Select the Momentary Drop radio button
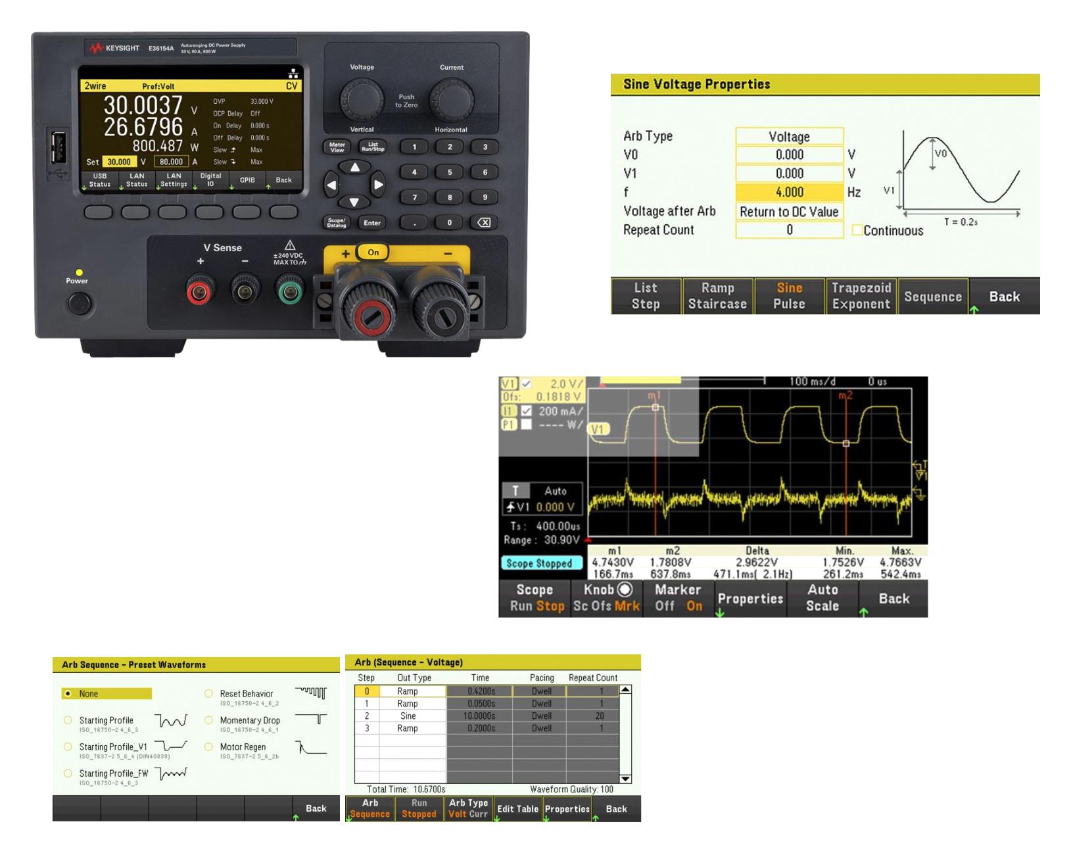1071x853 pixels. (x=208, y=720)
